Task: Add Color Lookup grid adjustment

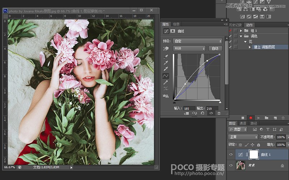Action: click(x=272, y=9)
